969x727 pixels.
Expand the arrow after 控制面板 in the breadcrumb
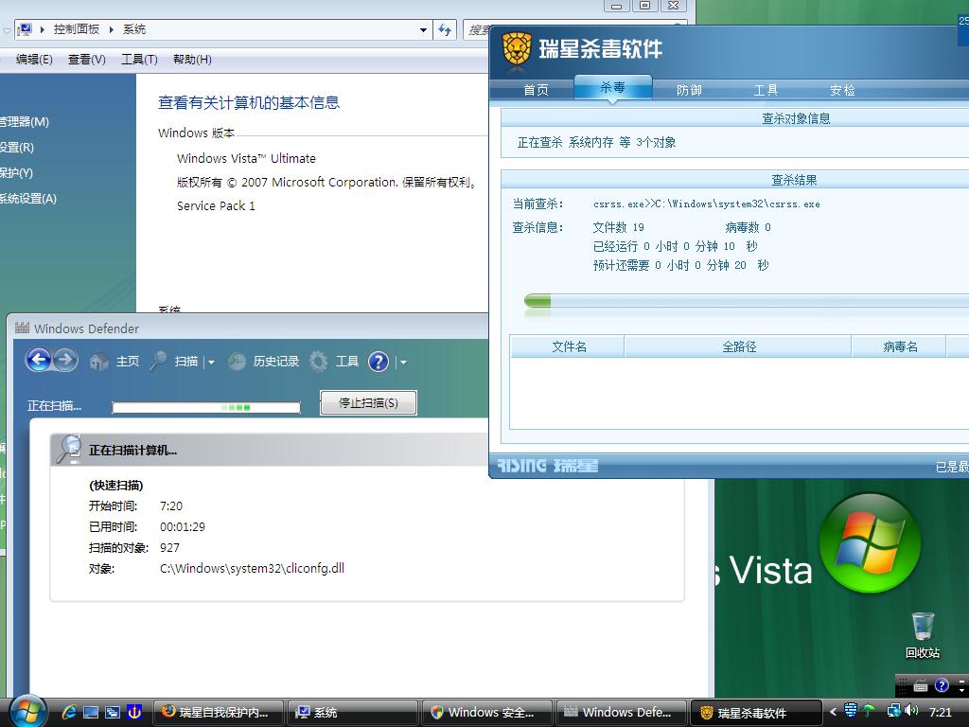[x=112, y=29]
